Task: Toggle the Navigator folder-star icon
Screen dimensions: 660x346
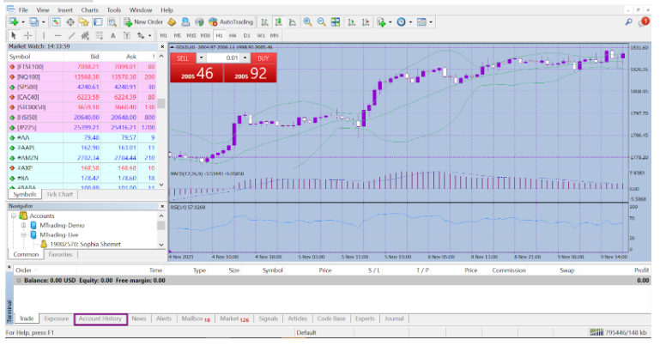Action: coord(84,21)
